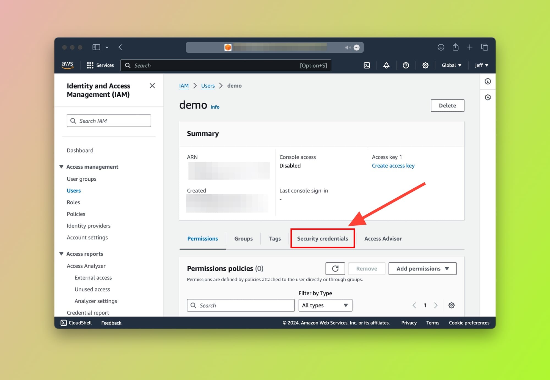Click Create access key link
This screenshot has height=380, width=550.
click(x=393, y=166)
